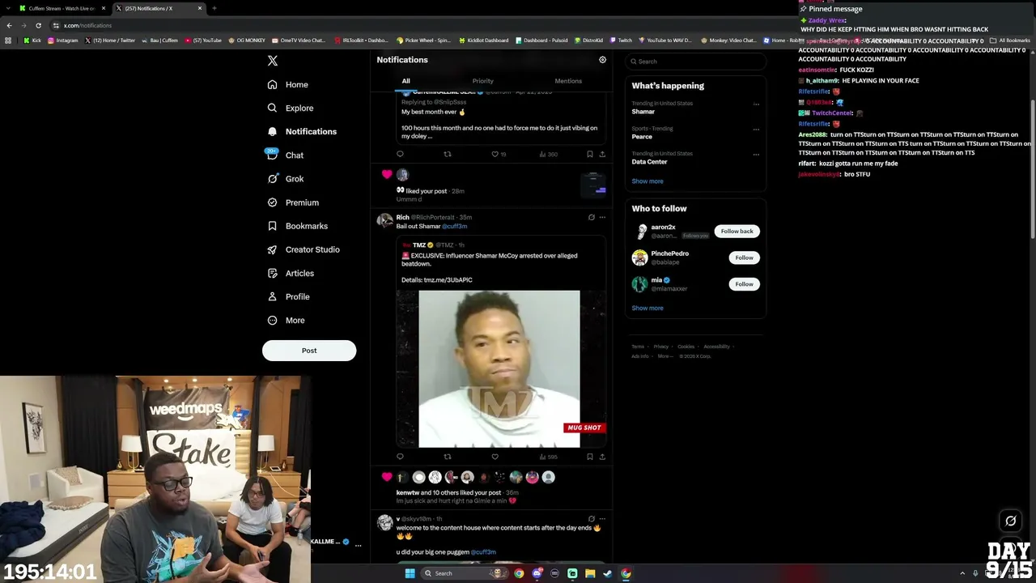The width and height of the screenshot is (1036, 583).
Task: Reload the page in browser
Action: (x=38, y=25)
